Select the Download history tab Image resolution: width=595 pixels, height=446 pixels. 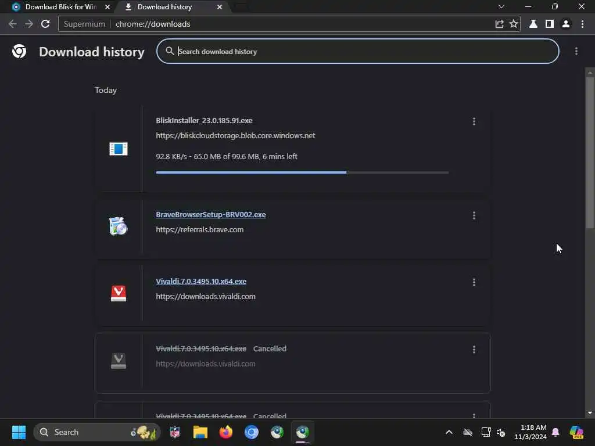[x=165, y=7]
